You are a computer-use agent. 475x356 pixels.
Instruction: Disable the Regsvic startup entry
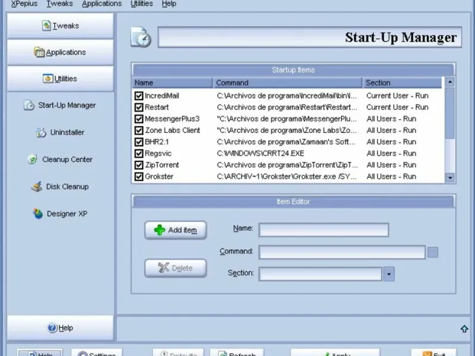click(139, 154)
